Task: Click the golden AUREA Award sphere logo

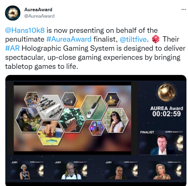Action: click(x=166, y=92)
